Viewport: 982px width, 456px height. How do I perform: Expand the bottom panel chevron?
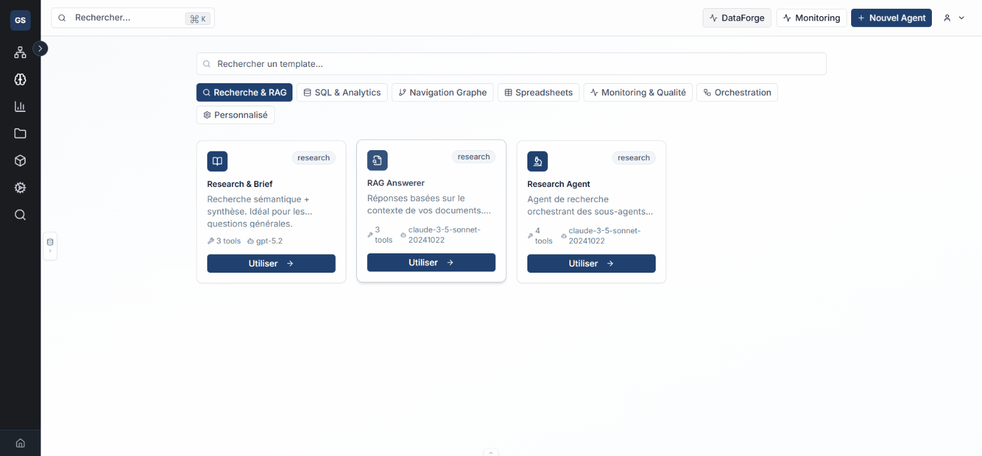(x=491, y=452)
